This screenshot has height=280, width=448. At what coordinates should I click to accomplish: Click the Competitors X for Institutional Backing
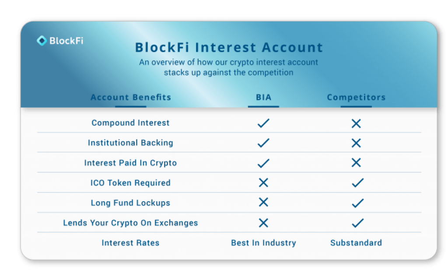pyautogui.click(x=356, y=143)
